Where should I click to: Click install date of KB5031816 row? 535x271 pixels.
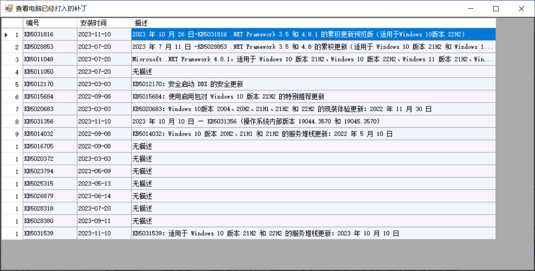point(104,35)
